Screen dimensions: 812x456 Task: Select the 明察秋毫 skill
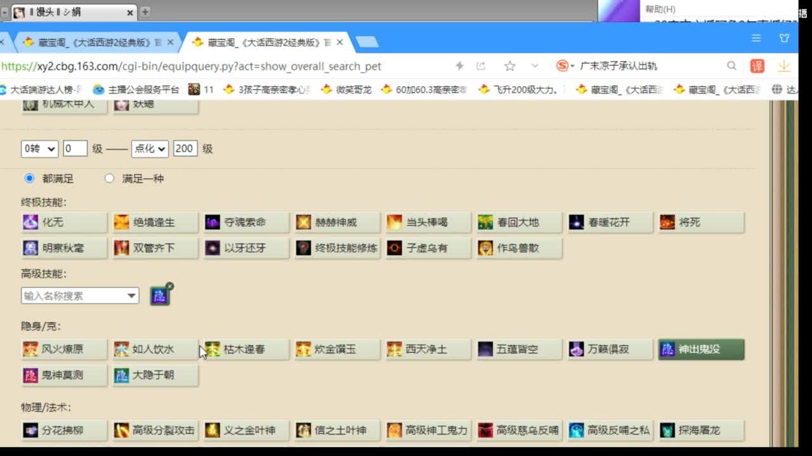64,248
